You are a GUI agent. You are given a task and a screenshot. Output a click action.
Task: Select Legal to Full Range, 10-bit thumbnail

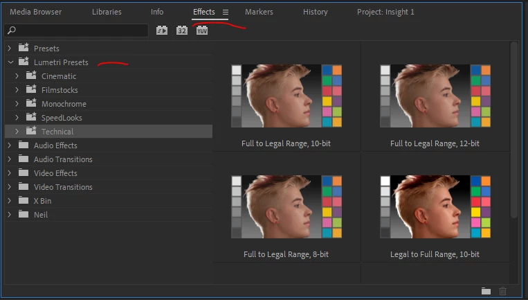(435, 206)
